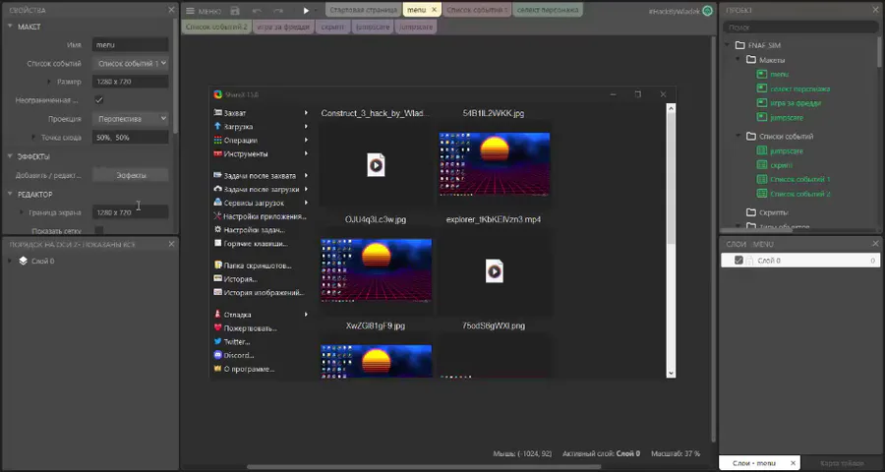Click the Макеты folder icon
885x472 pixels.
(x=750, y=60)
